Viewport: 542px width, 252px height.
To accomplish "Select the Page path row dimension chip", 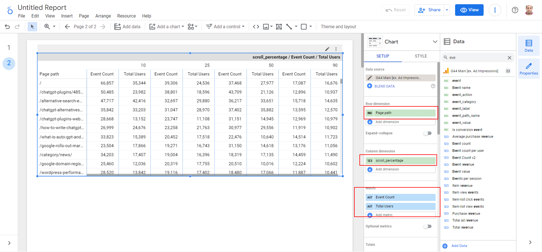I will pos(401,113).
